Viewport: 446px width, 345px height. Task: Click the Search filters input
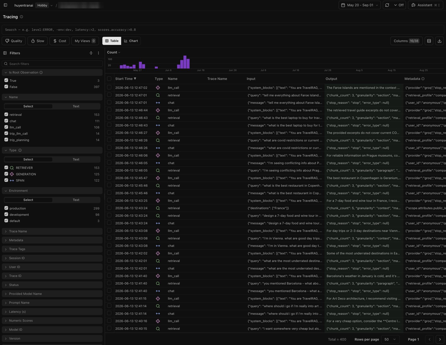point(52,64)
